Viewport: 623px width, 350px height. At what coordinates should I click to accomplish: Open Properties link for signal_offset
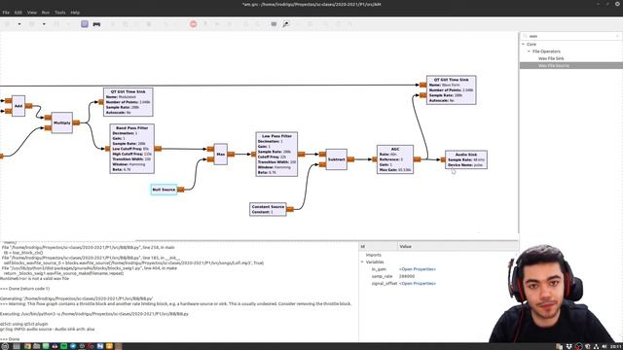point(418,283)
